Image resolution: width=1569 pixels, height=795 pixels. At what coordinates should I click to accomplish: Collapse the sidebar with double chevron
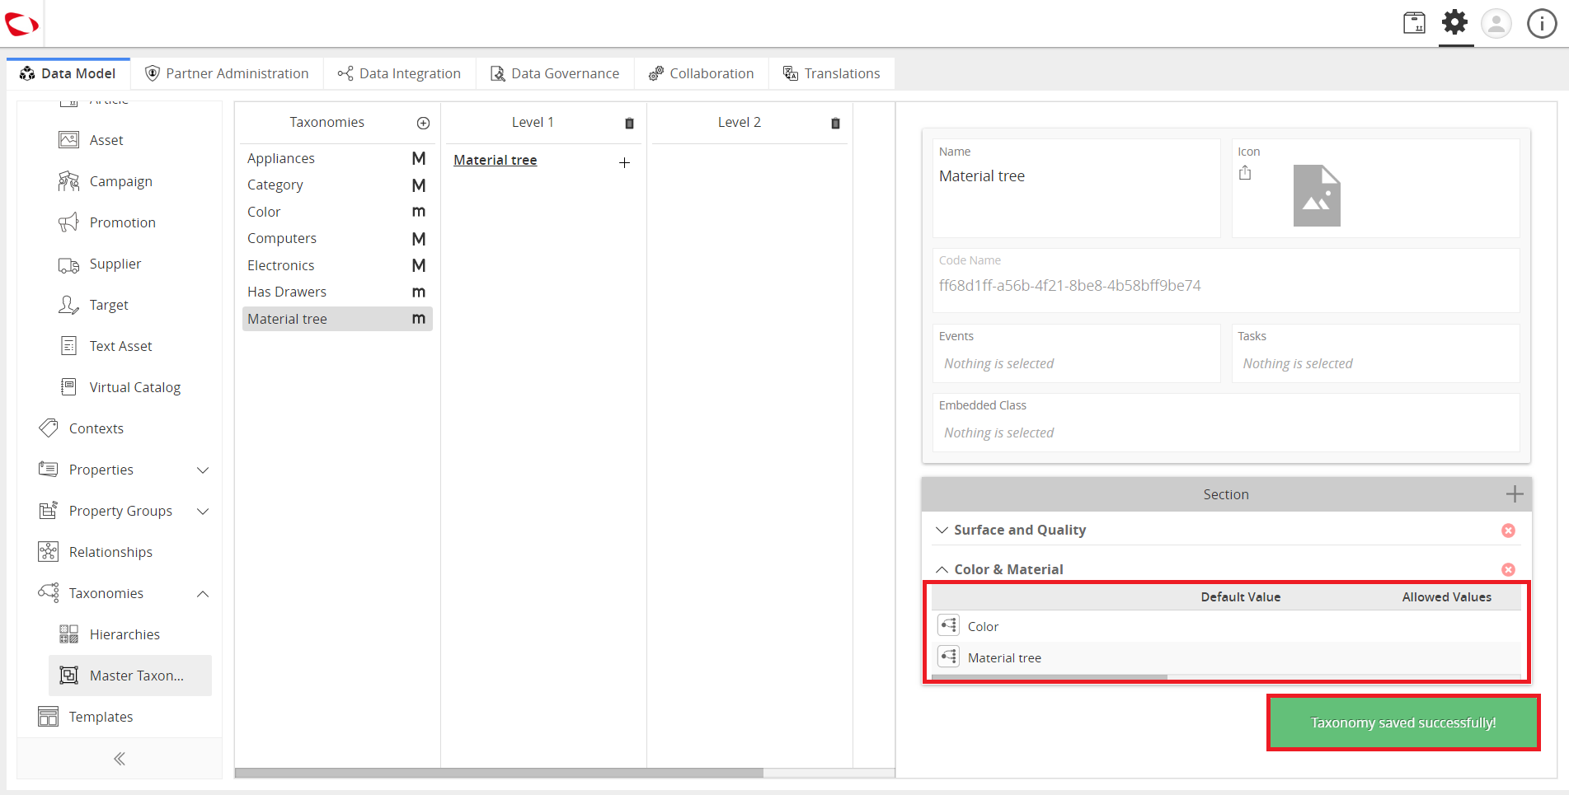[120, 759]
